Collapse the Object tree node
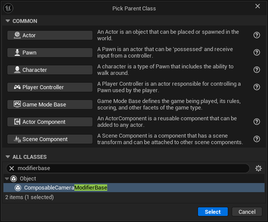This screenshot has width=268, height=222. (7, 179)
